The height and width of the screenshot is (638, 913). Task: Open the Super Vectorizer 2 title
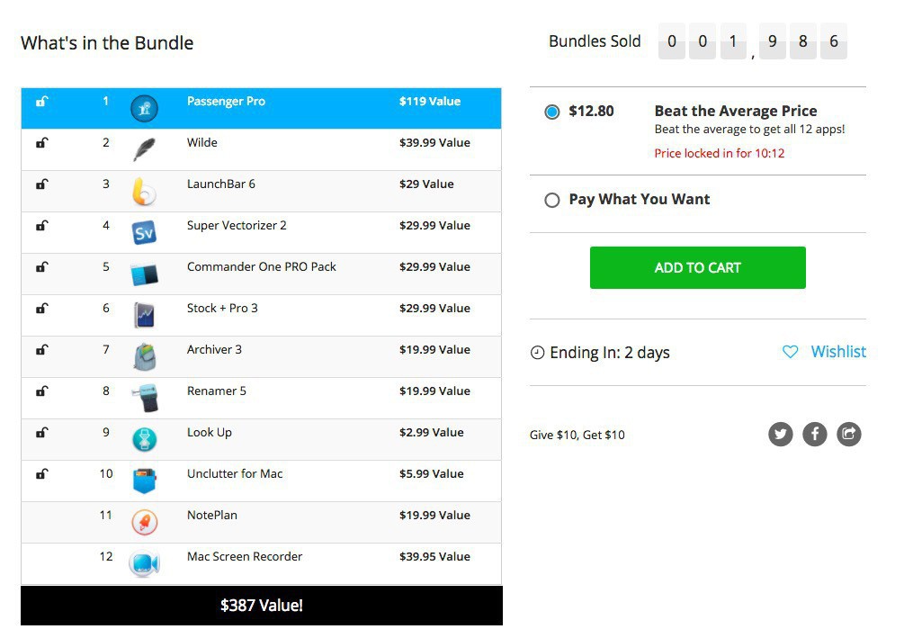tap(237, 226)
